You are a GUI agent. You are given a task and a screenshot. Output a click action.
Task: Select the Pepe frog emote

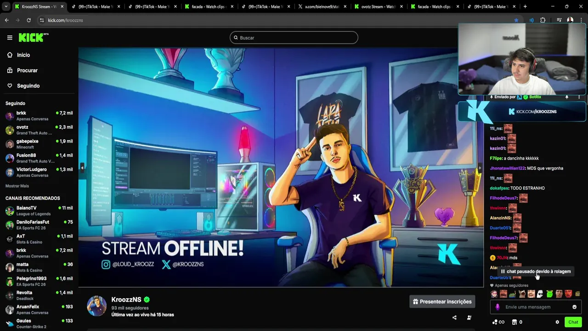coord(512,294)
